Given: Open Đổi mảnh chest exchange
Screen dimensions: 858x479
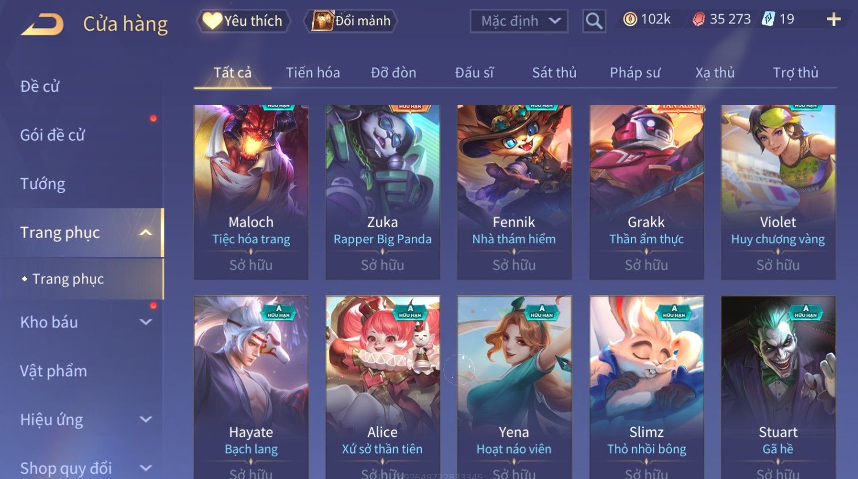Looking at the screenshot, I should (x=350, y=21).
